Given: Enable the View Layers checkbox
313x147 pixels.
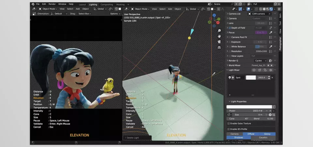Looking at the screenshot, I should (x=230, y=56).
